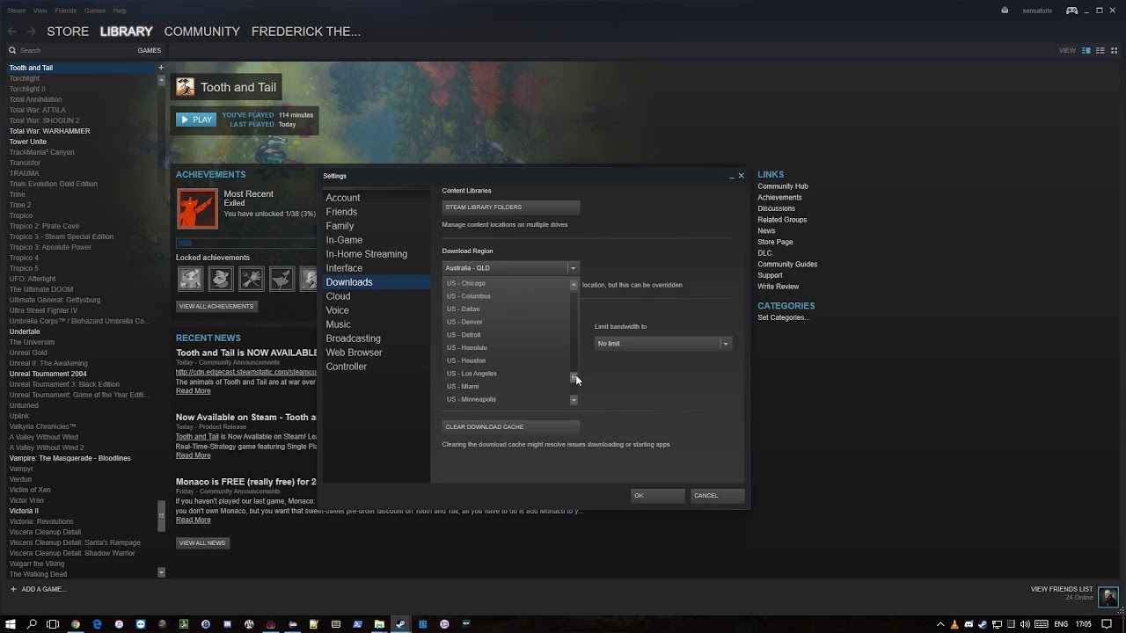1126x633 pixels.
Task: Click STEAM LIBRARY FOLDERS button
Action: (x=510, y=207)
